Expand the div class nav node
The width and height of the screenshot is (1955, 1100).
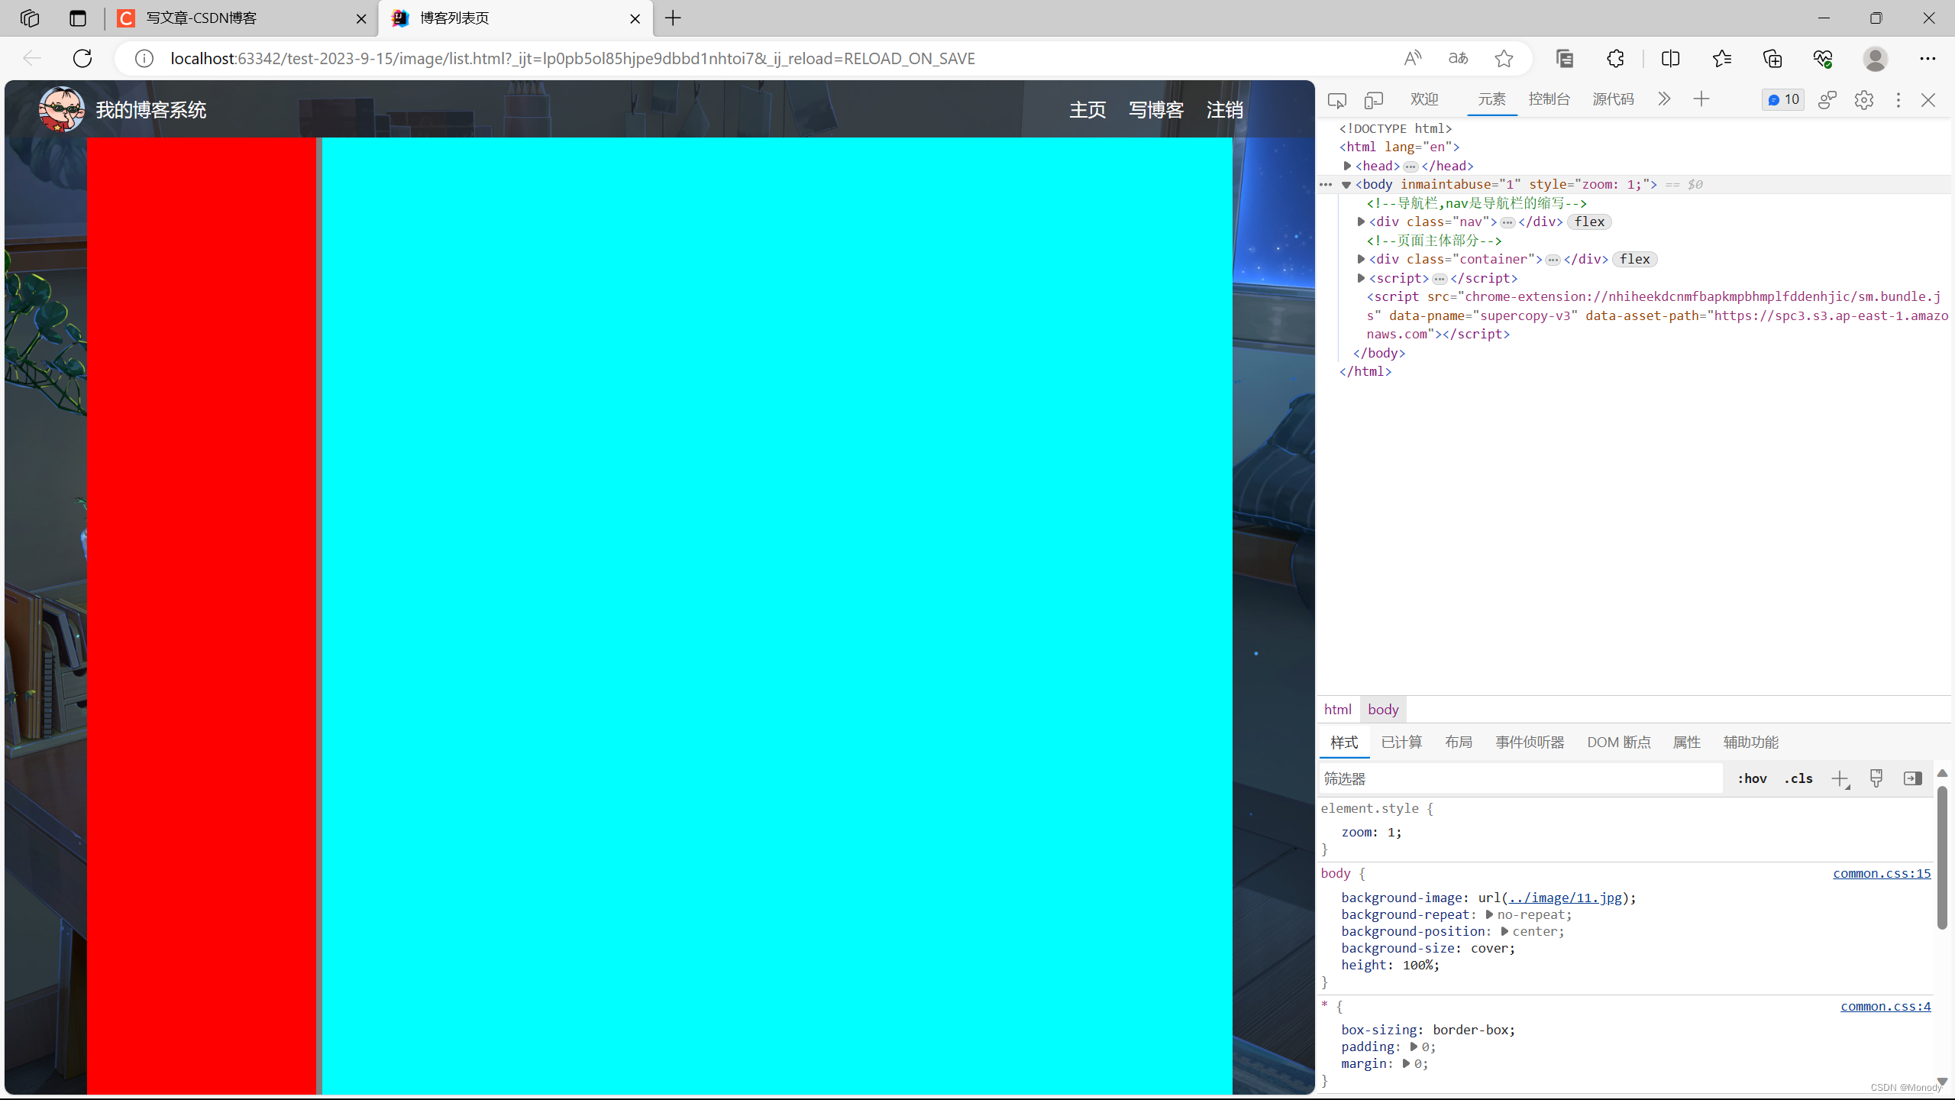click(1361, 222)
